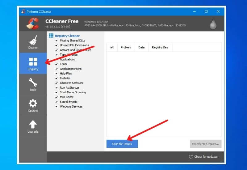Image resolution: width=247 pixels, height=170 pixels.
Task: Uncheck Missing Shared DLLs checkbox
Action: (x=57, y=40)
